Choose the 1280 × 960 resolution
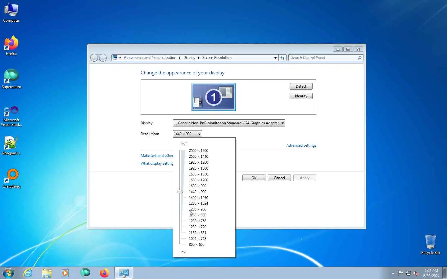 pos(197,209)
